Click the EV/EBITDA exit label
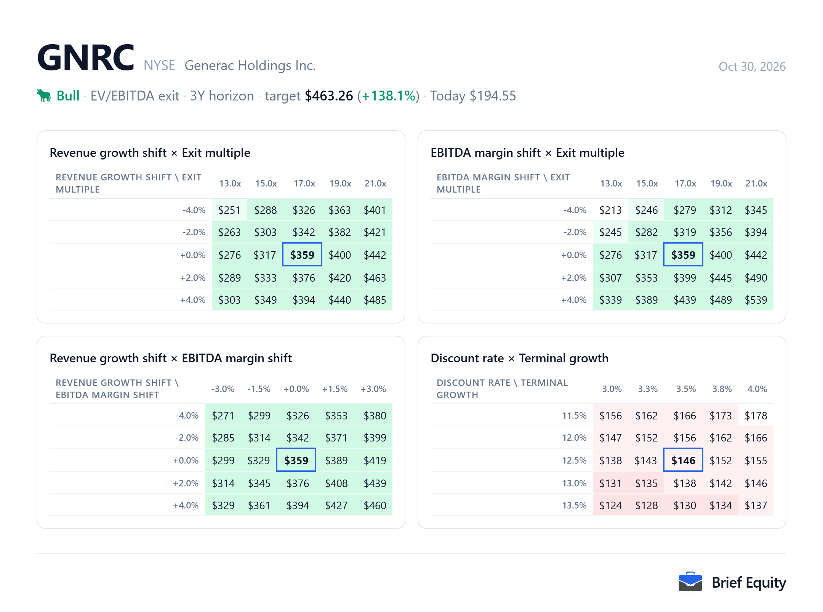Image resolution: width=823 pixels, height=612 pixels. click(134, 96)
